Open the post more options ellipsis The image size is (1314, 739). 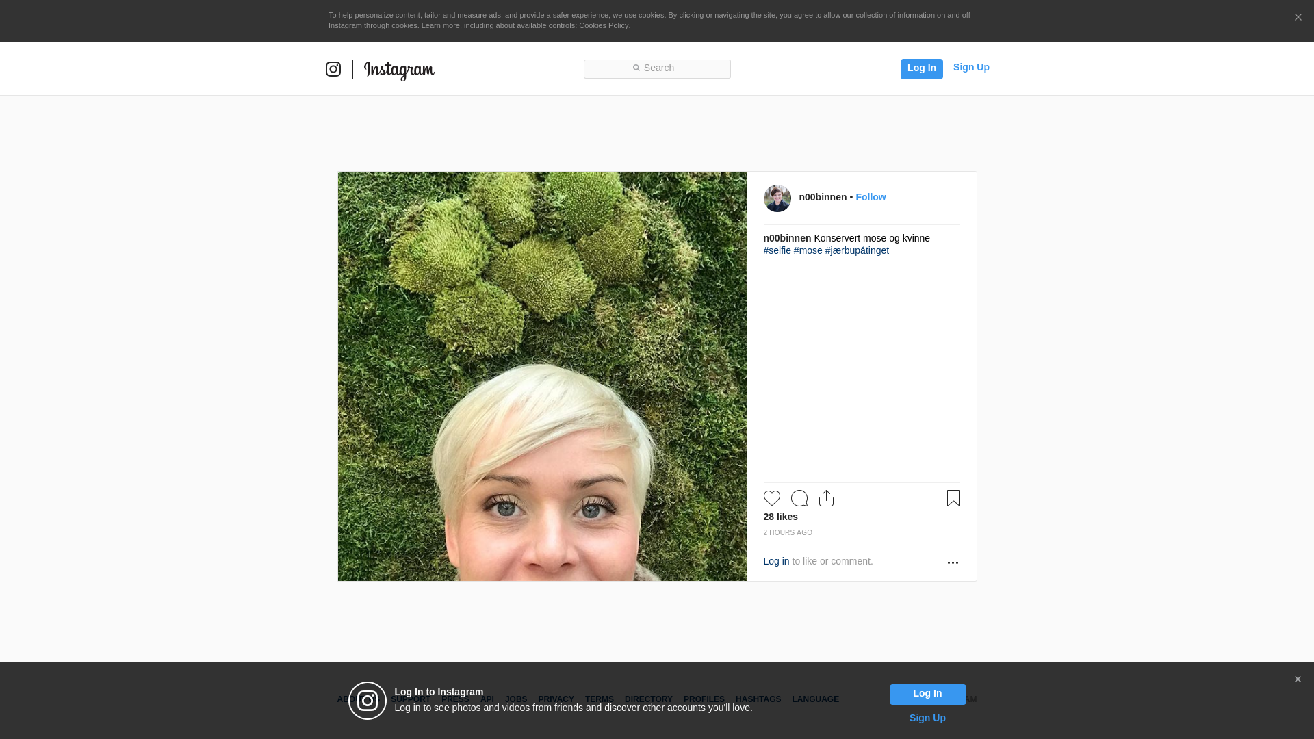pyautogui.click(x=953, y=562)
